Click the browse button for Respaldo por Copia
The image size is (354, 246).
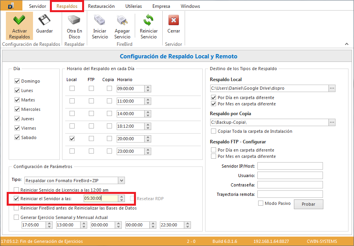(332, 123)
